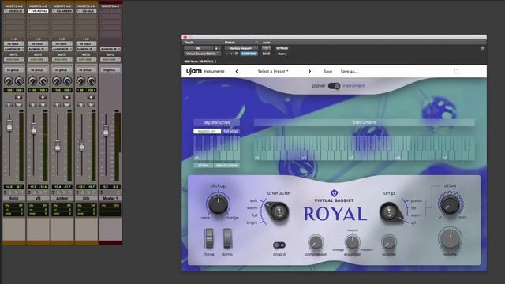Open Master 1 output selector

(x=110, y=49)
